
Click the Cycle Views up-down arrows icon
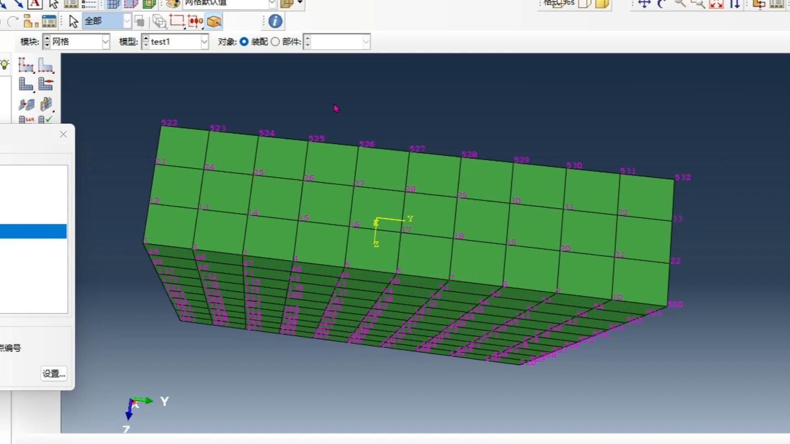(x=735, y=3)
